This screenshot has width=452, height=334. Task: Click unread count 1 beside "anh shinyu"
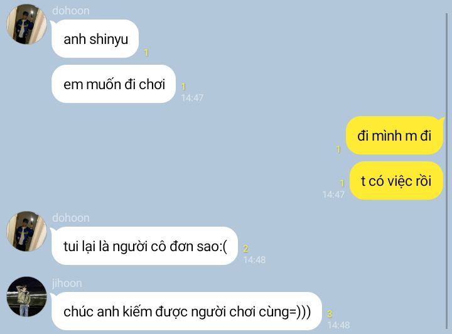(146, 53)
